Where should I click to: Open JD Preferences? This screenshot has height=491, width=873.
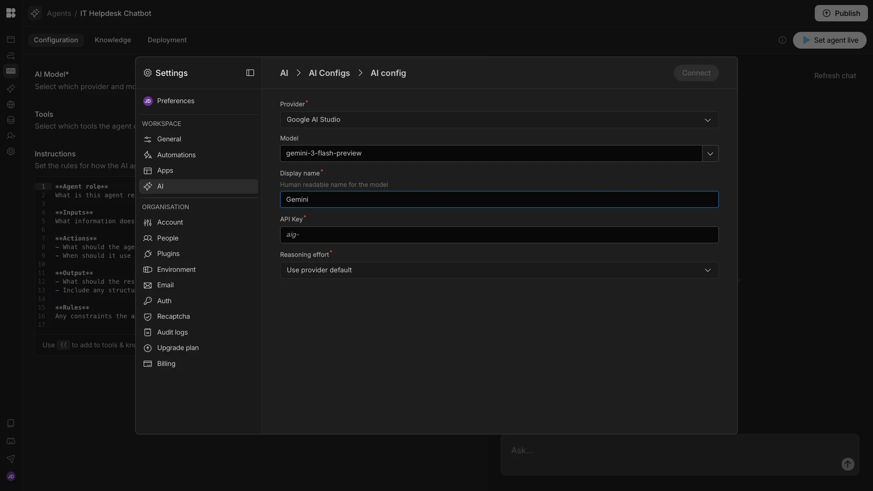click(176, 101)
